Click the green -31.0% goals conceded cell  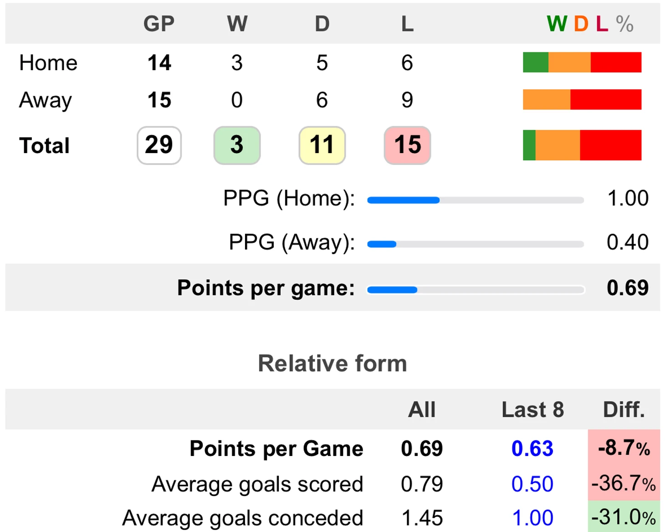(x=624, y=517)
